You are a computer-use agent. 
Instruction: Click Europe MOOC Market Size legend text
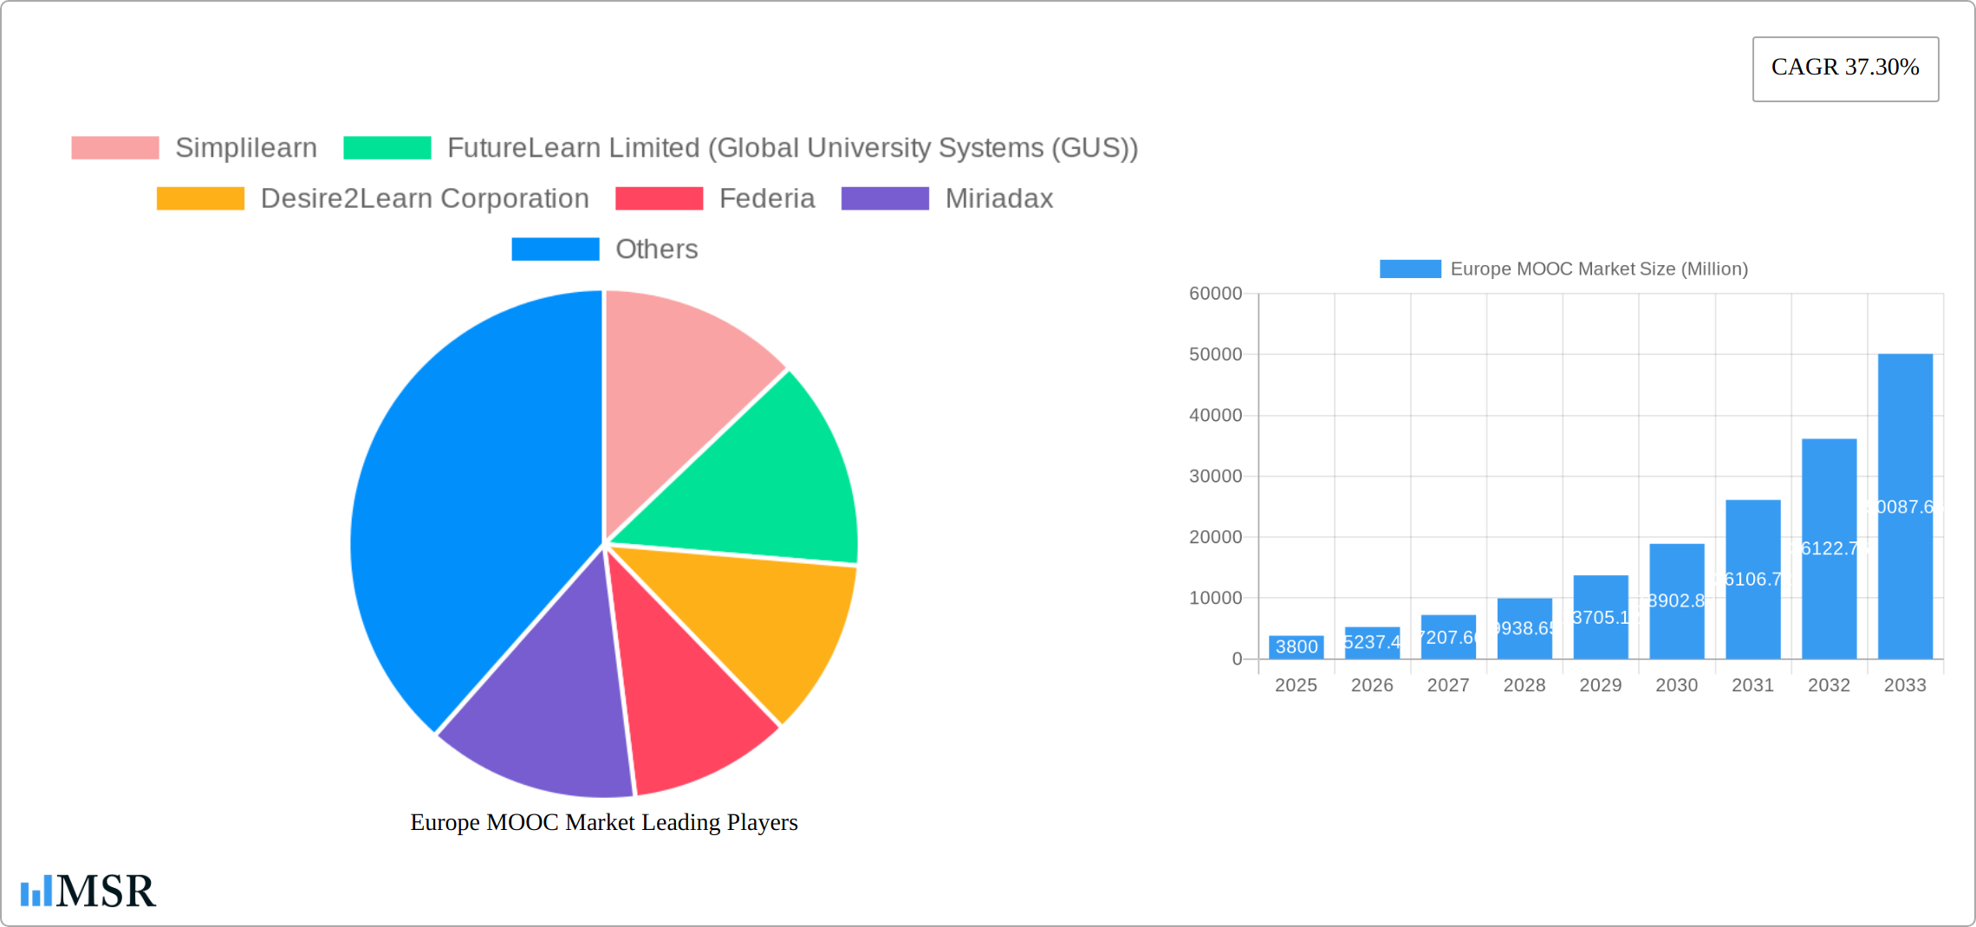tap(1599, 269)
